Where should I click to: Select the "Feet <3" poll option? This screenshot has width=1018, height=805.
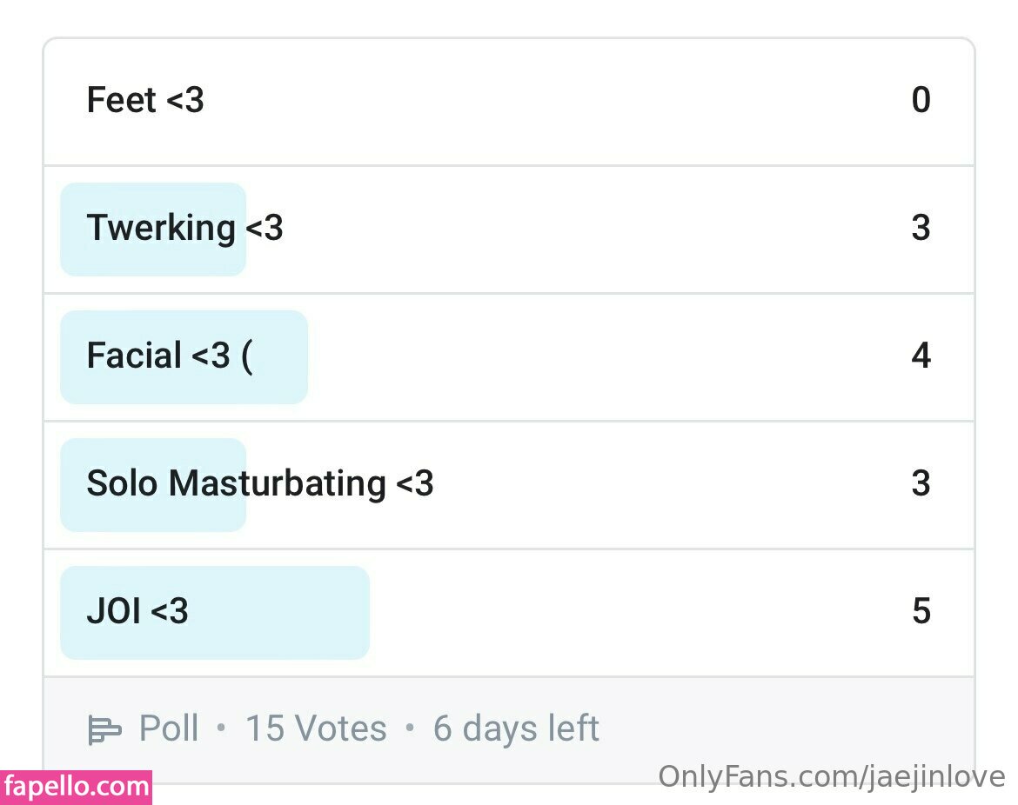click(145, 101)
